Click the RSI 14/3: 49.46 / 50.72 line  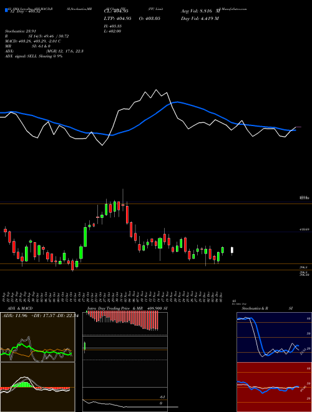pyautogui.click(x=37, y=36)
